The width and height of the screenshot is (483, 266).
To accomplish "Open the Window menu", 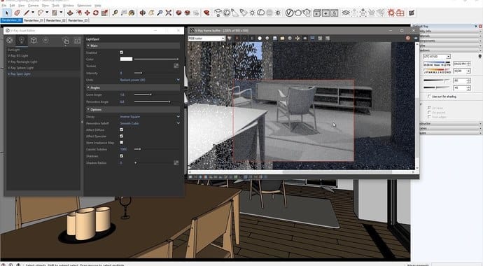I will point(69,6).
